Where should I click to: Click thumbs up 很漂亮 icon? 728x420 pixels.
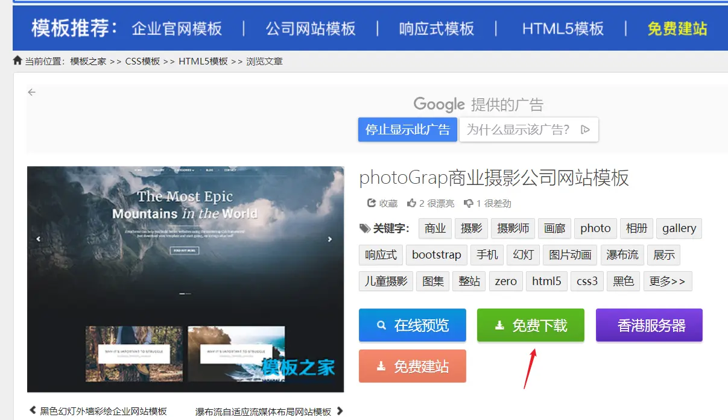pyautogui.click(x=412, y=203)
